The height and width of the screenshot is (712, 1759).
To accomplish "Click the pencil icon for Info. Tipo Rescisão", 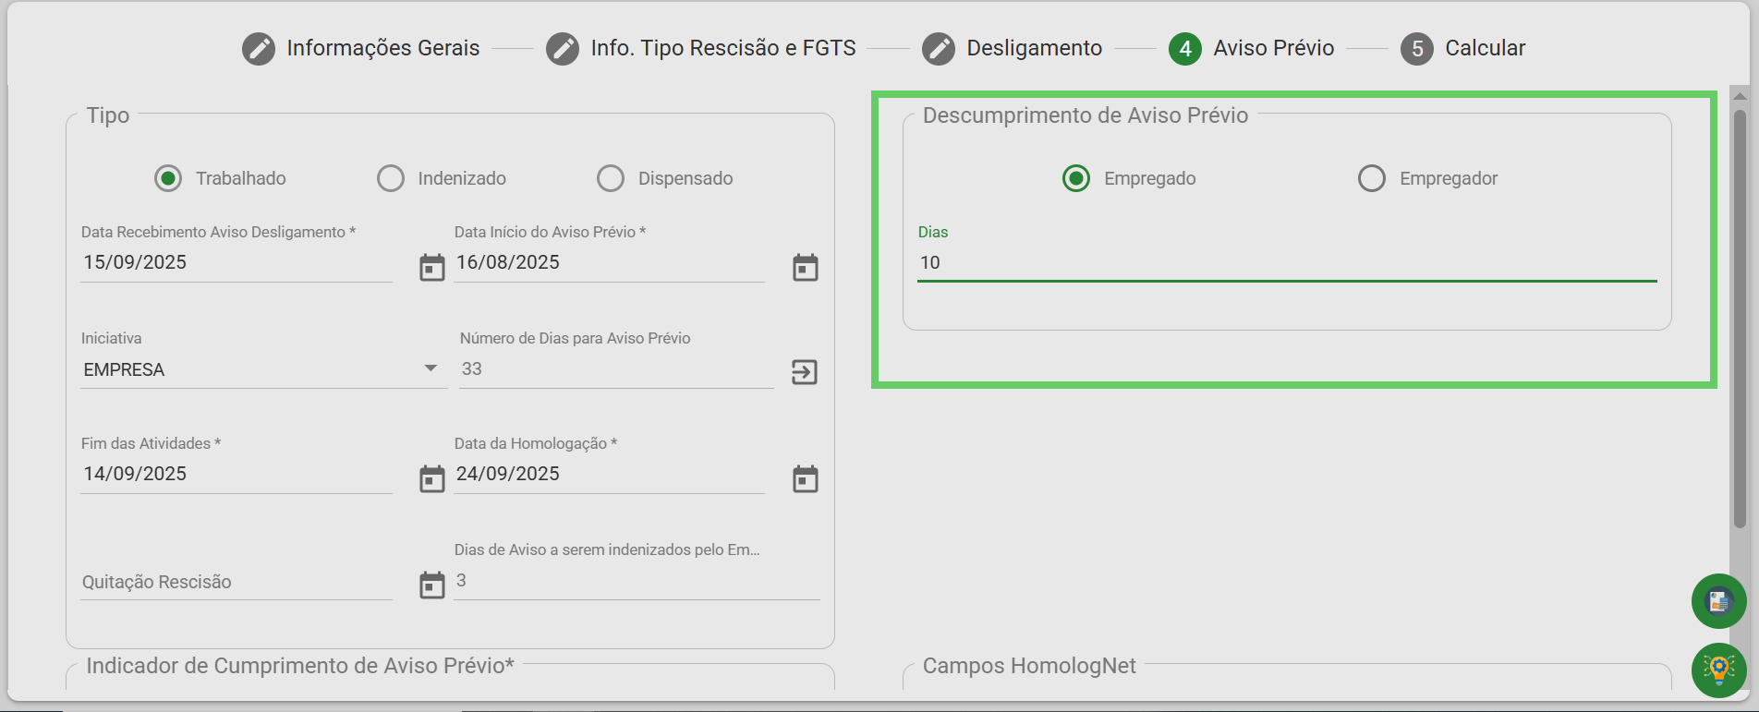I will [x=563, y=49].
